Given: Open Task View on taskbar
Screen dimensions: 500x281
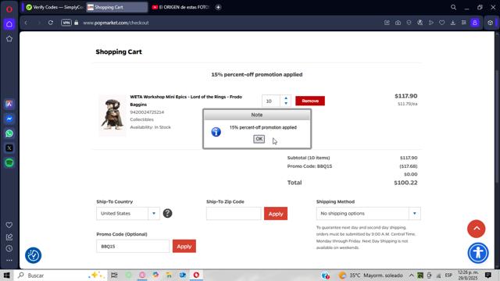Looking at the screenshot, I should [114, 276].
